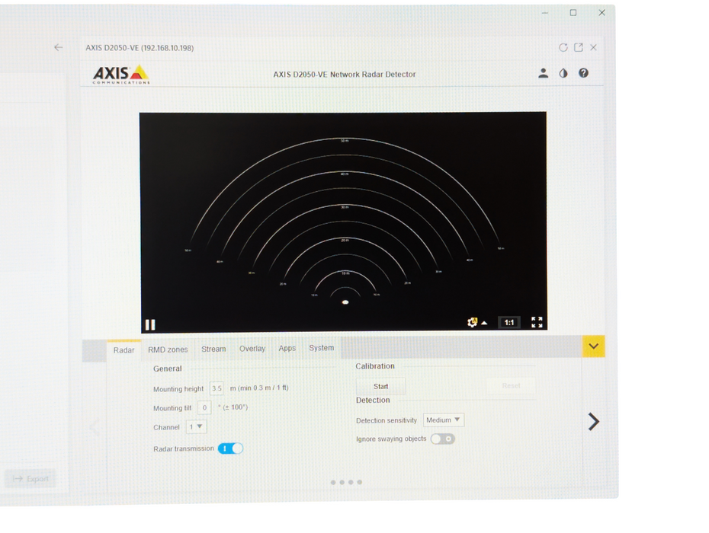Enable Ignore swaying objects toggle
This screenshot has height=533, width=709.
443,439
